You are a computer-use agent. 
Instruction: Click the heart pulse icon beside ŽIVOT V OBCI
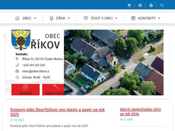[86, 18]
